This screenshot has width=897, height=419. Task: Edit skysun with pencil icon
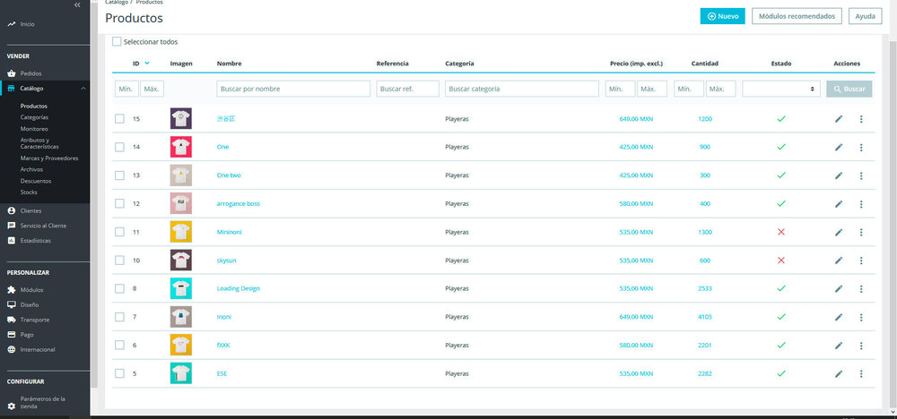click(x=839, y=261)
